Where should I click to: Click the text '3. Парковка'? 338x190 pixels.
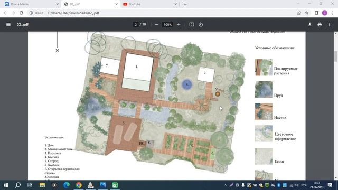[x=53, y=153]
